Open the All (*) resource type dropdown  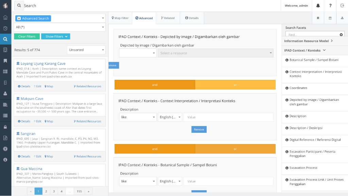click(x=60, y=27)
